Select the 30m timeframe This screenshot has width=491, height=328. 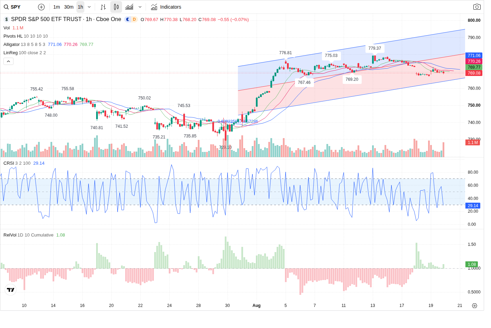[x=69, y=7]
